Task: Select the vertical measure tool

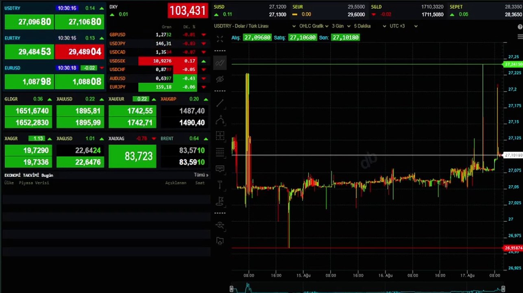Action: point(220,185)
